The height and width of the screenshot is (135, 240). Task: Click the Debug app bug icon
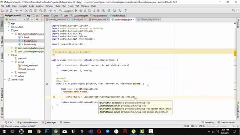click(81, 11)
